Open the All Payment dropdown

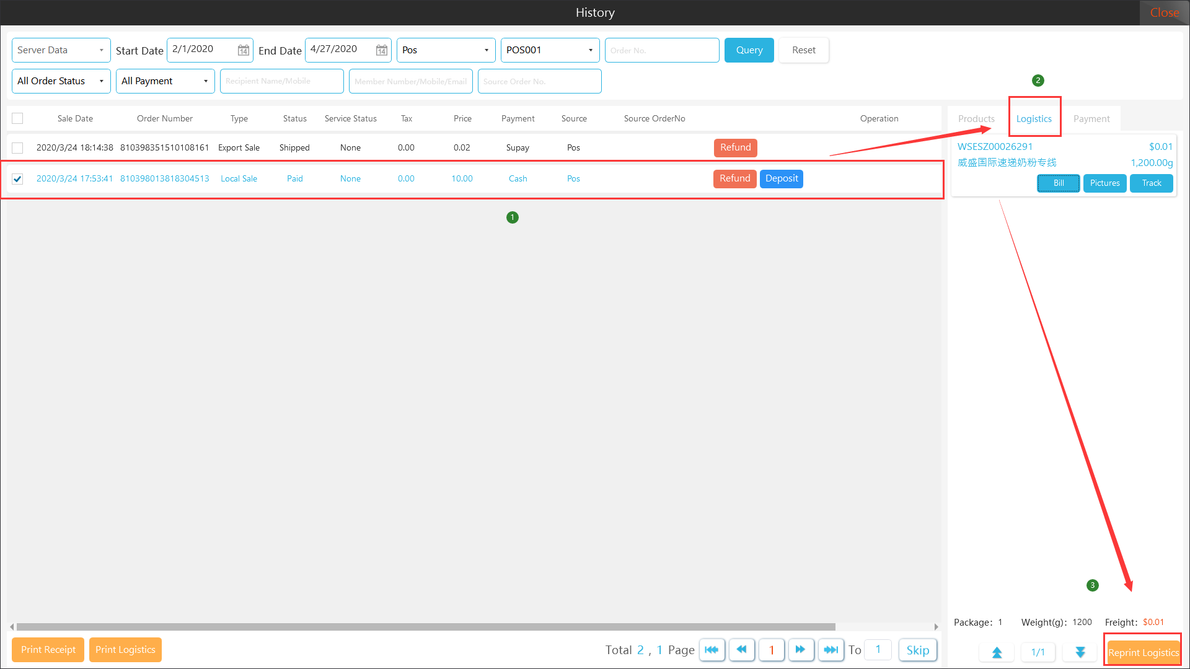click(x=165, y=81)
